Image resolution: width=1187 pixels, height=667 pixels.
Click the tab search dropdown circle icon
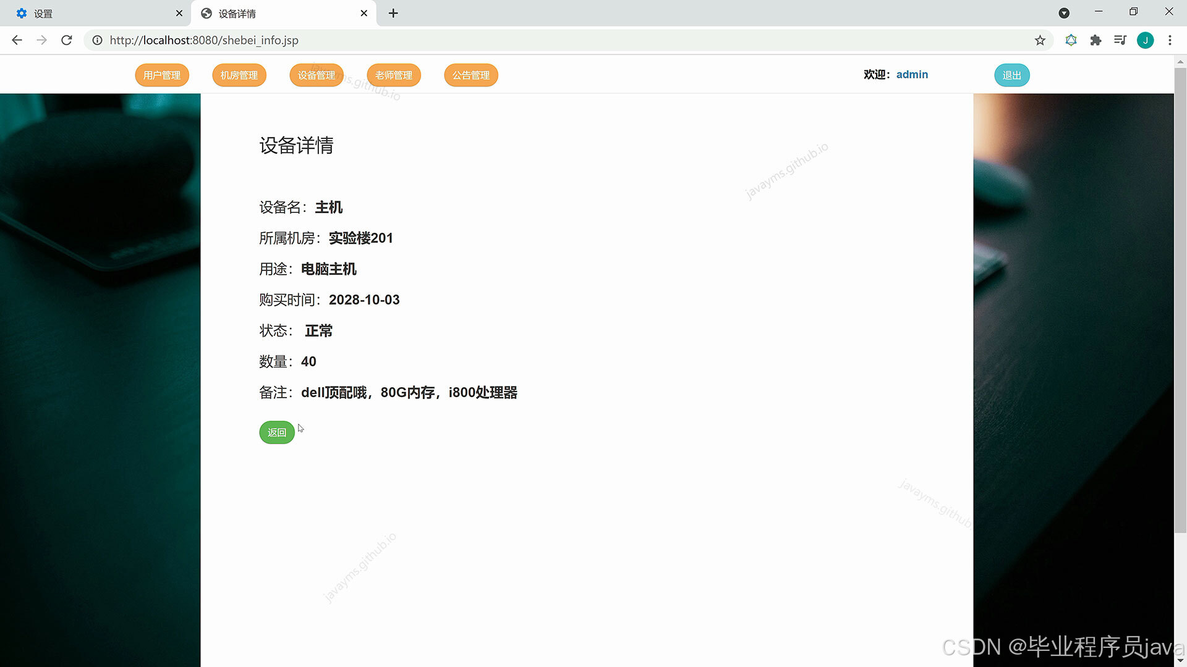click(x=1064, y=13)
